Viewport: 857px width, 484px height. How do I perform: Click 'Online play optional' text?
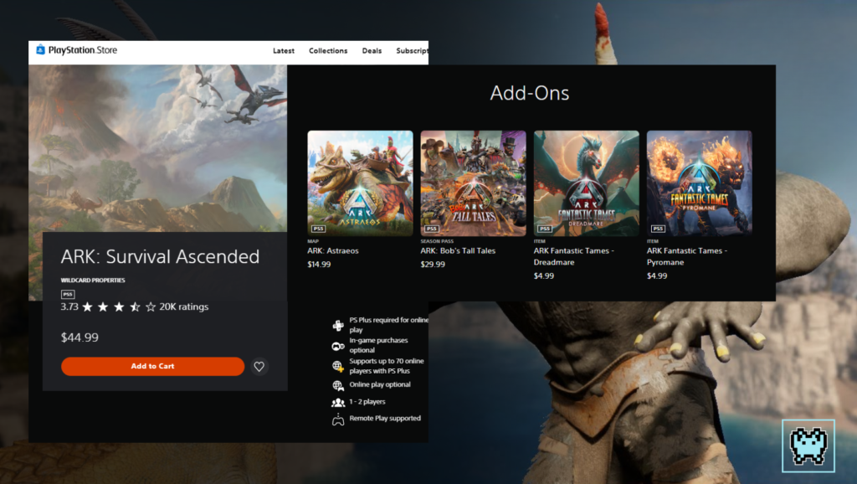[380, 384]
